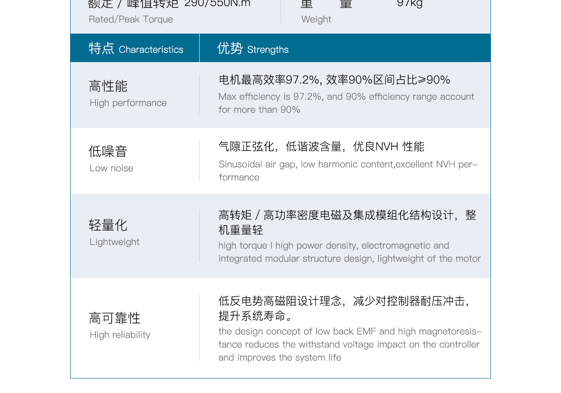Click the high torque power density description
This screenshot has width=561, height=393.
click(349, 252)
